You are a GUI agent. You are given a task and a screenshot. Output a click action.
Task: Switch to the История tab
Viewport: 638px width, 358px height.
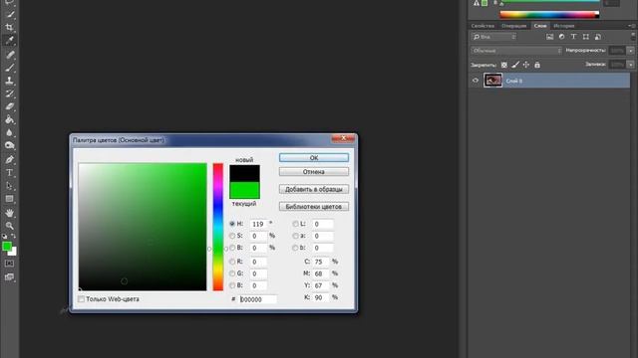[564, 26]
